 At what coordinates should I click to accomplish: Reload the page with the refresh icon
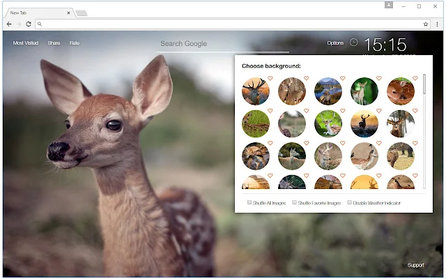pos(29,24)
